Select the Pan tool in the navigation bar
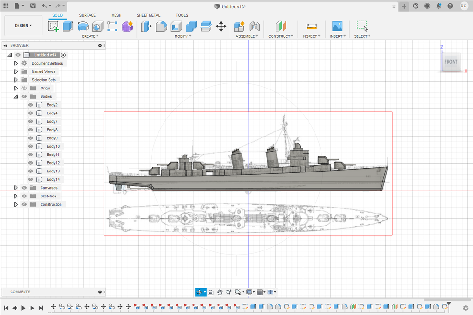Screen dimensions: 473x315 pos(220,292)
